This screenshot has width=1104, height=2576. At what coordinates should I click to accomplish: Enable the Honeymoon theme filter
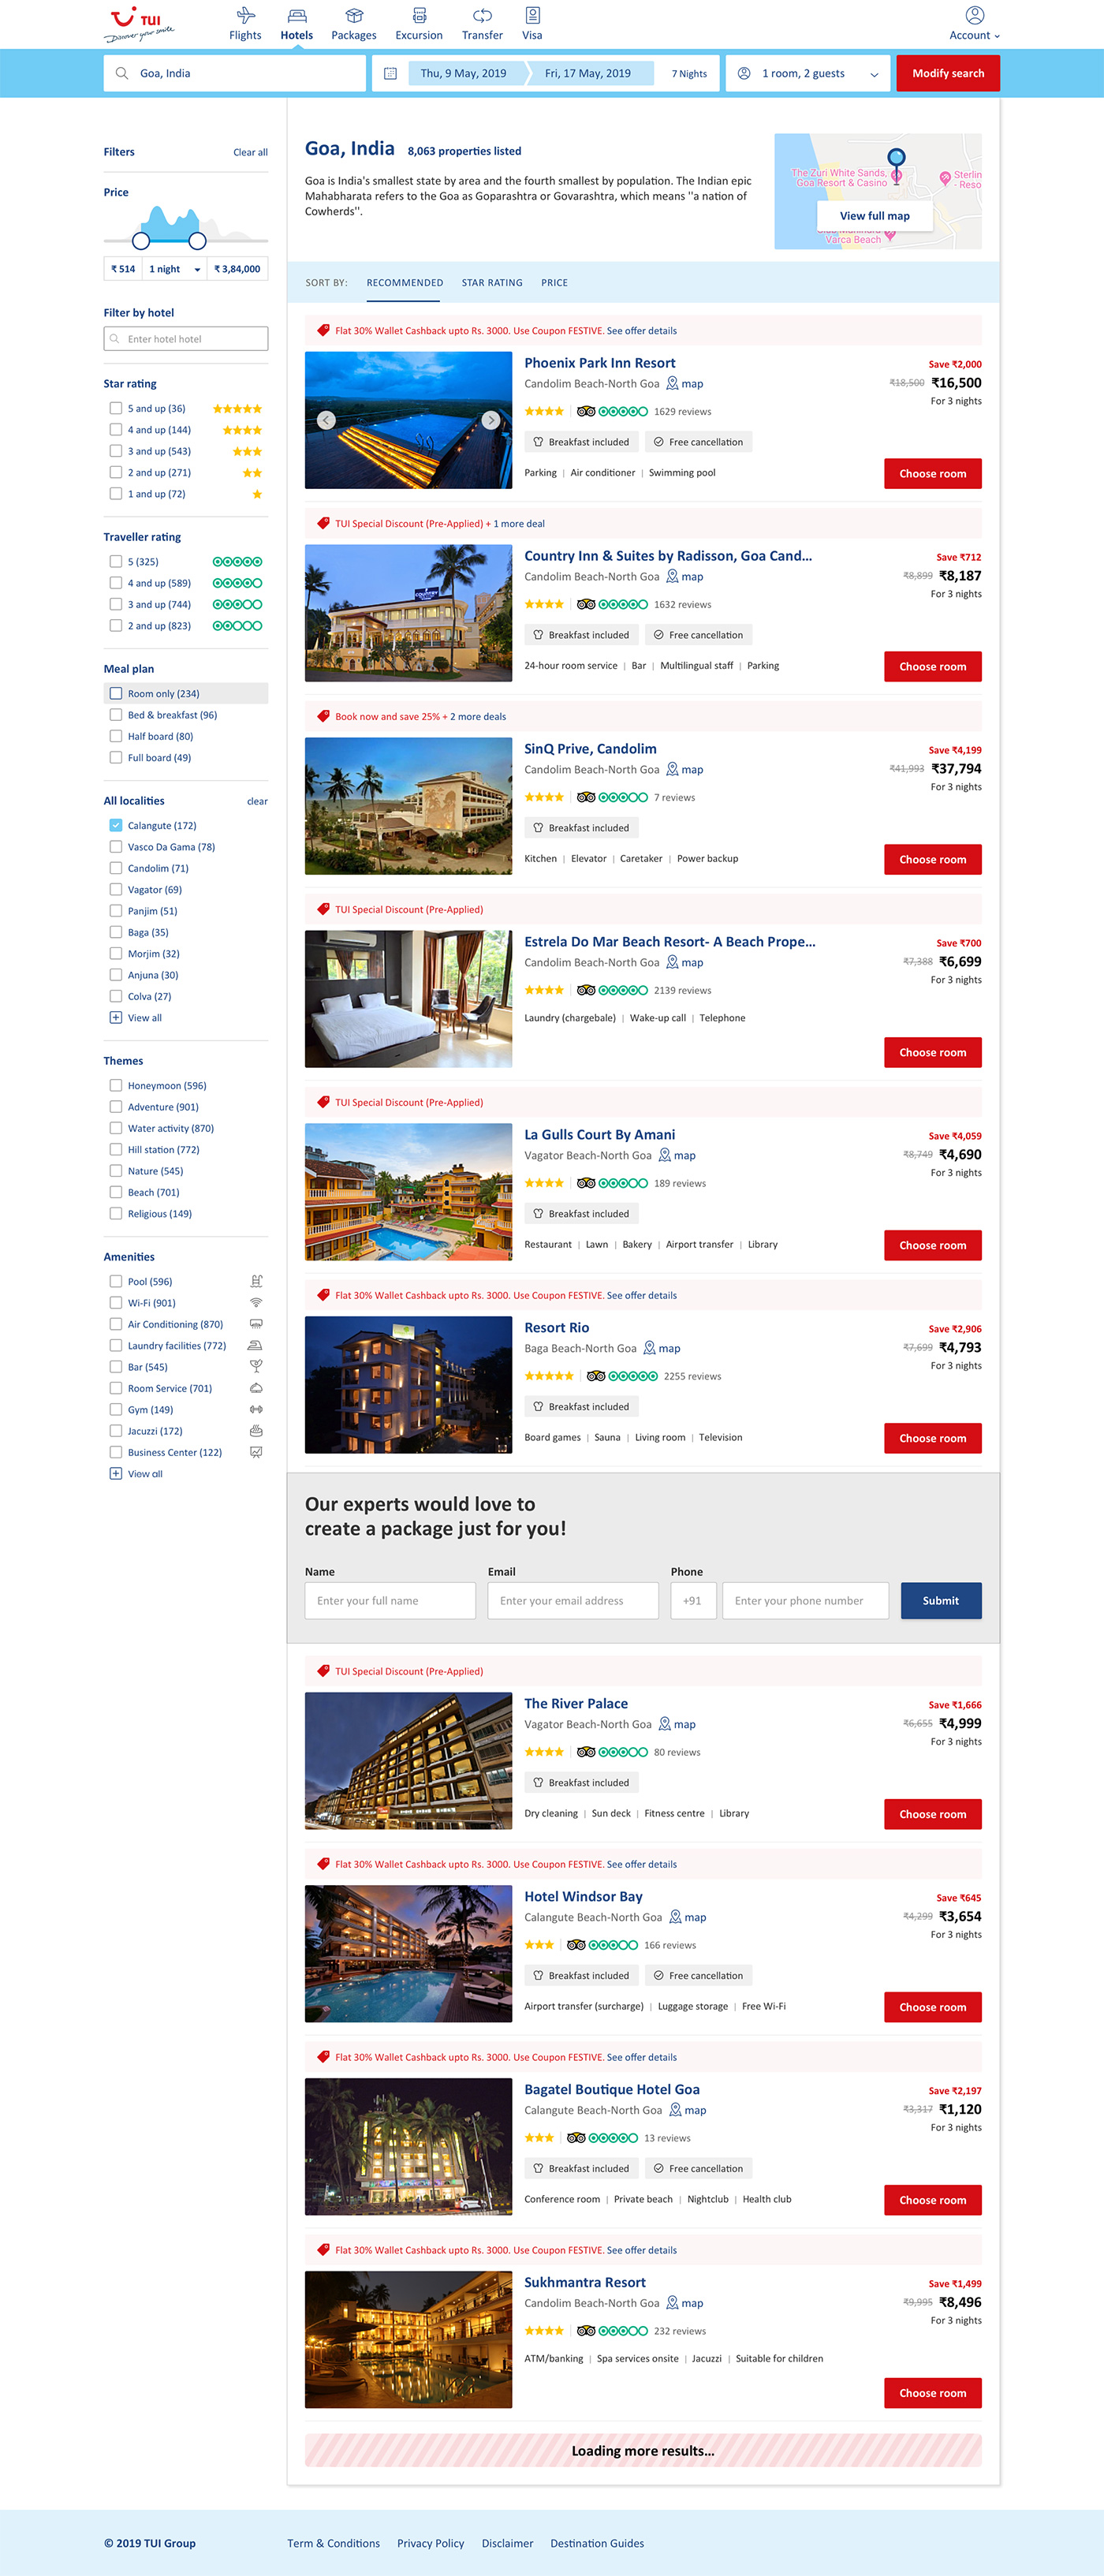coord(116,1085)
